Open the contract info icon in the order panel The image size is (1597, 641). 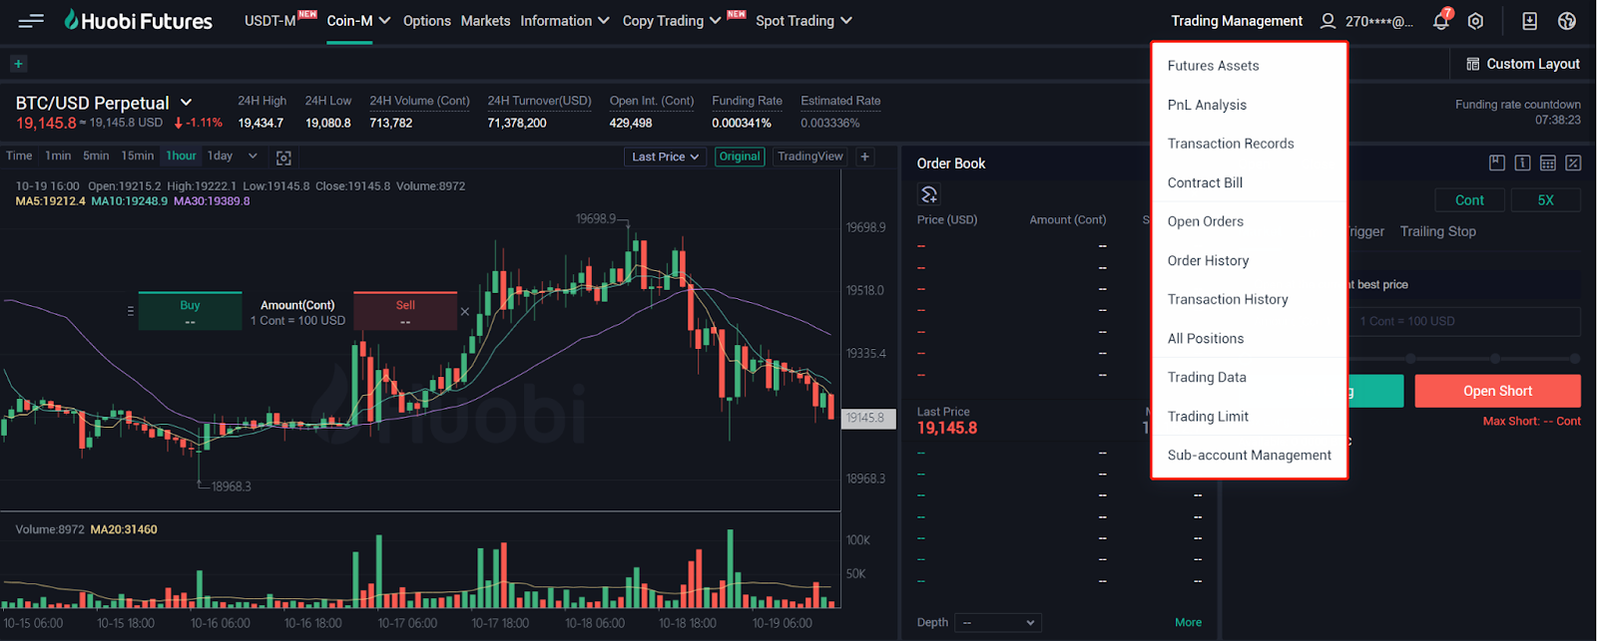pos(1522,162)
